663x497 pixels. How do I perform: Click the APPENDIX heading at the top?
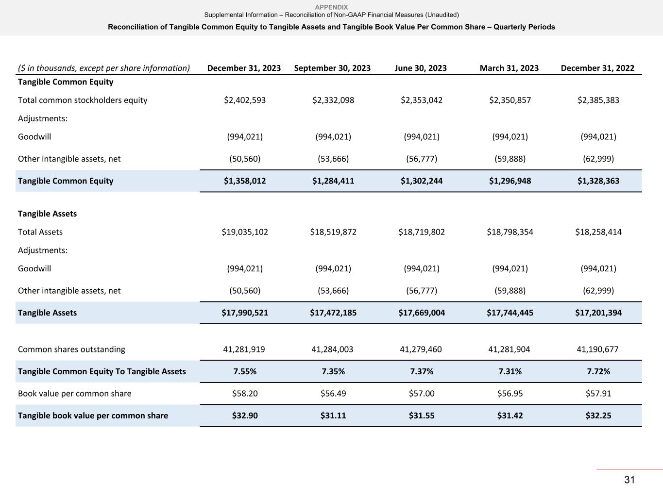point(331,7)
